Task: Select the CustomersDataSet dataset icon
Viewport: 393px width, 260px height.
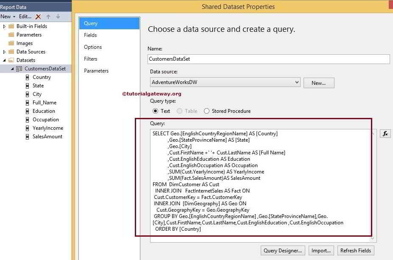Action: coord(19,68)
